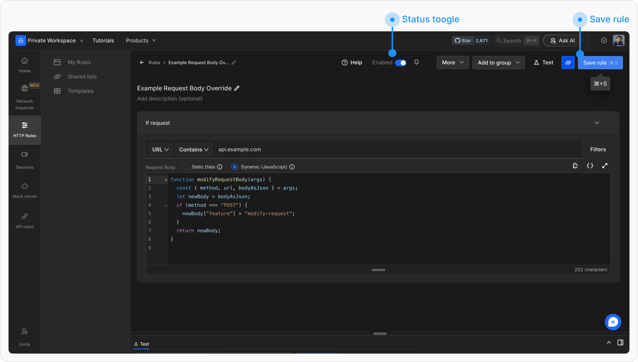Open API client from sidebar
The width and height of the screenshot is (638, 362).
pos(24,221)
